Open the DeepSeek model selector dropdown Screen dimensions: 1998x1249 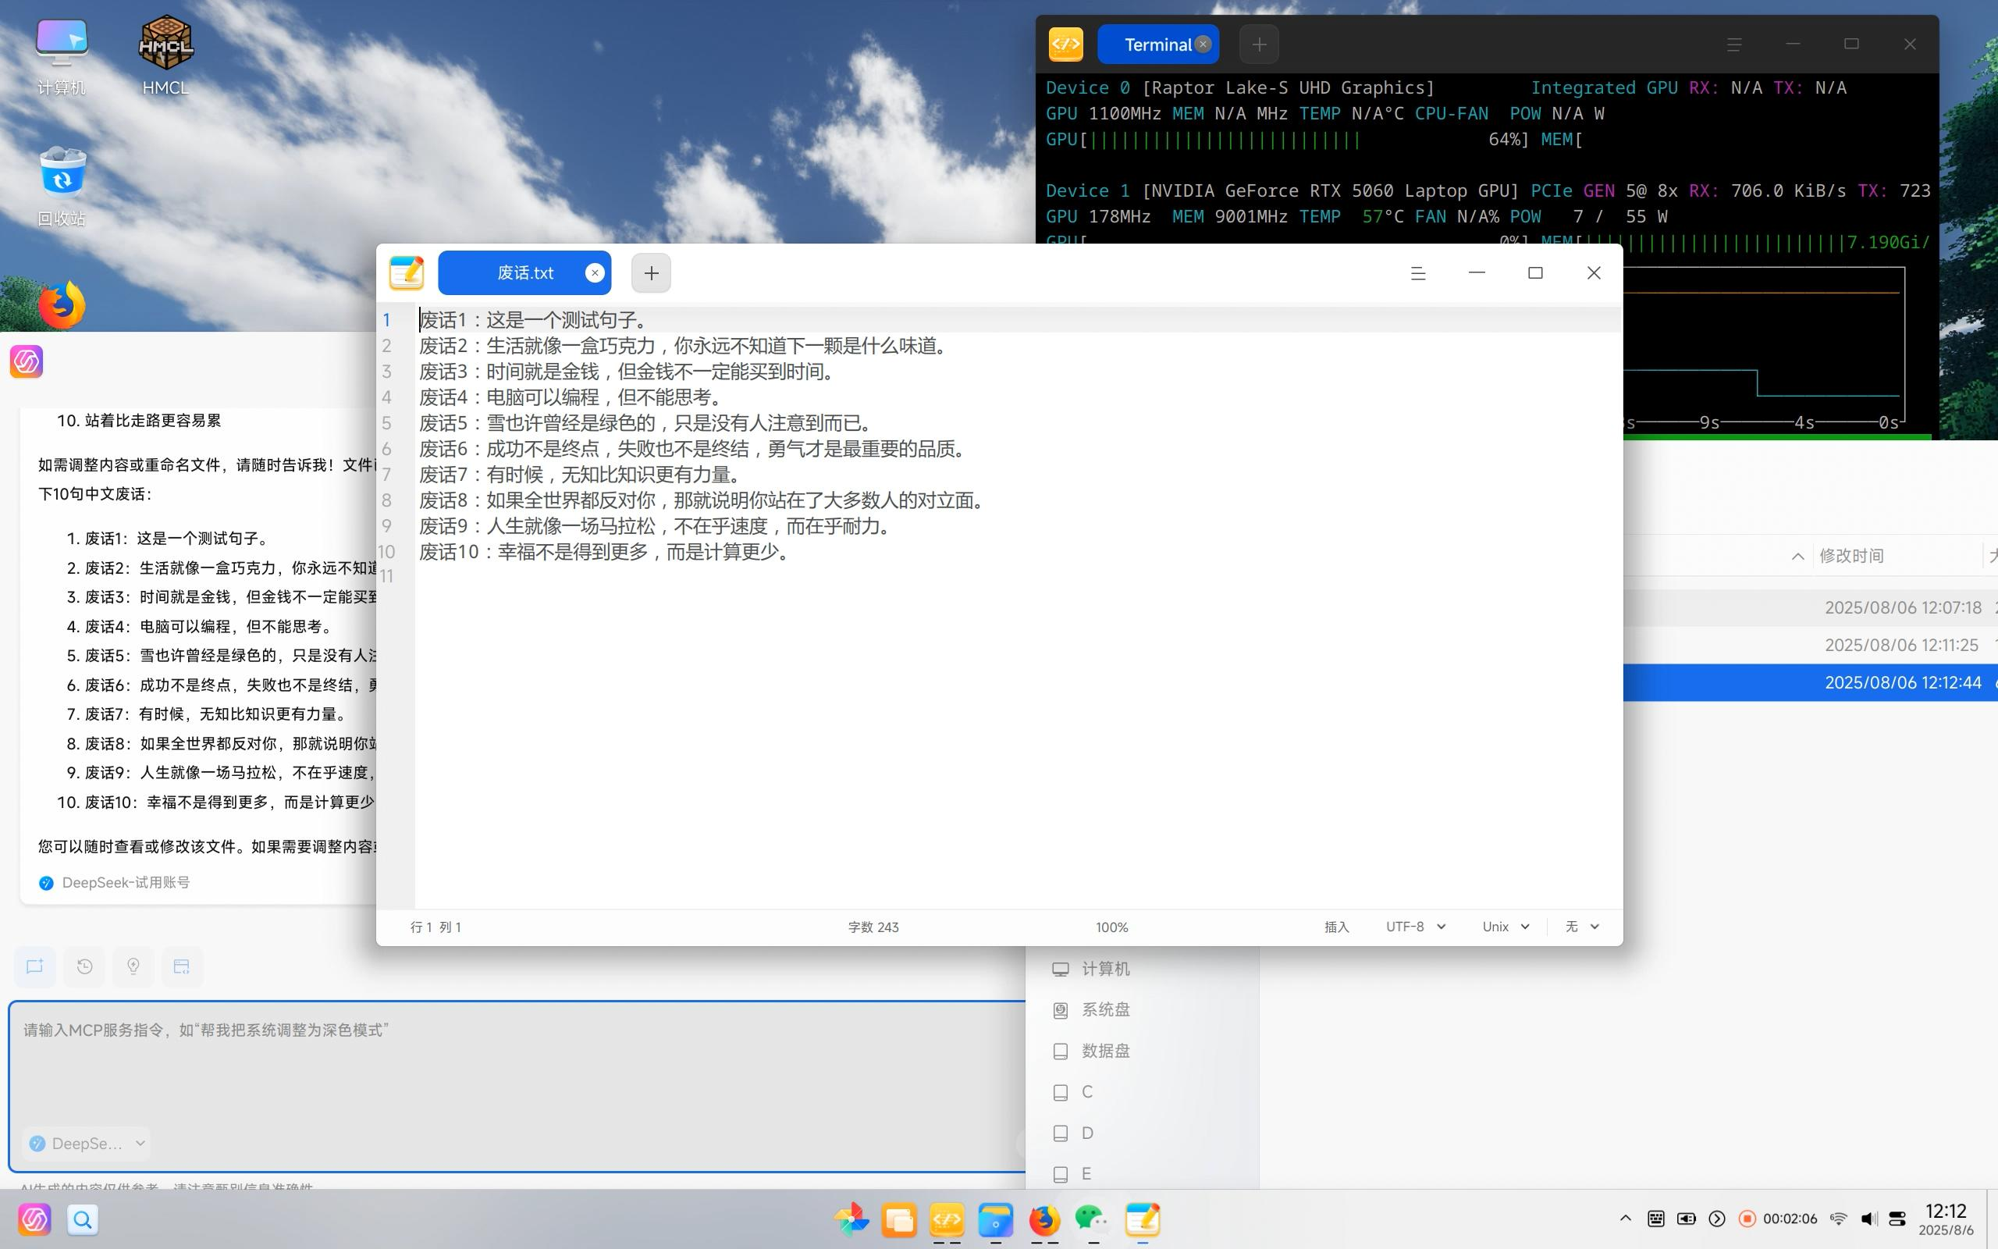[x=87, y=1144]
